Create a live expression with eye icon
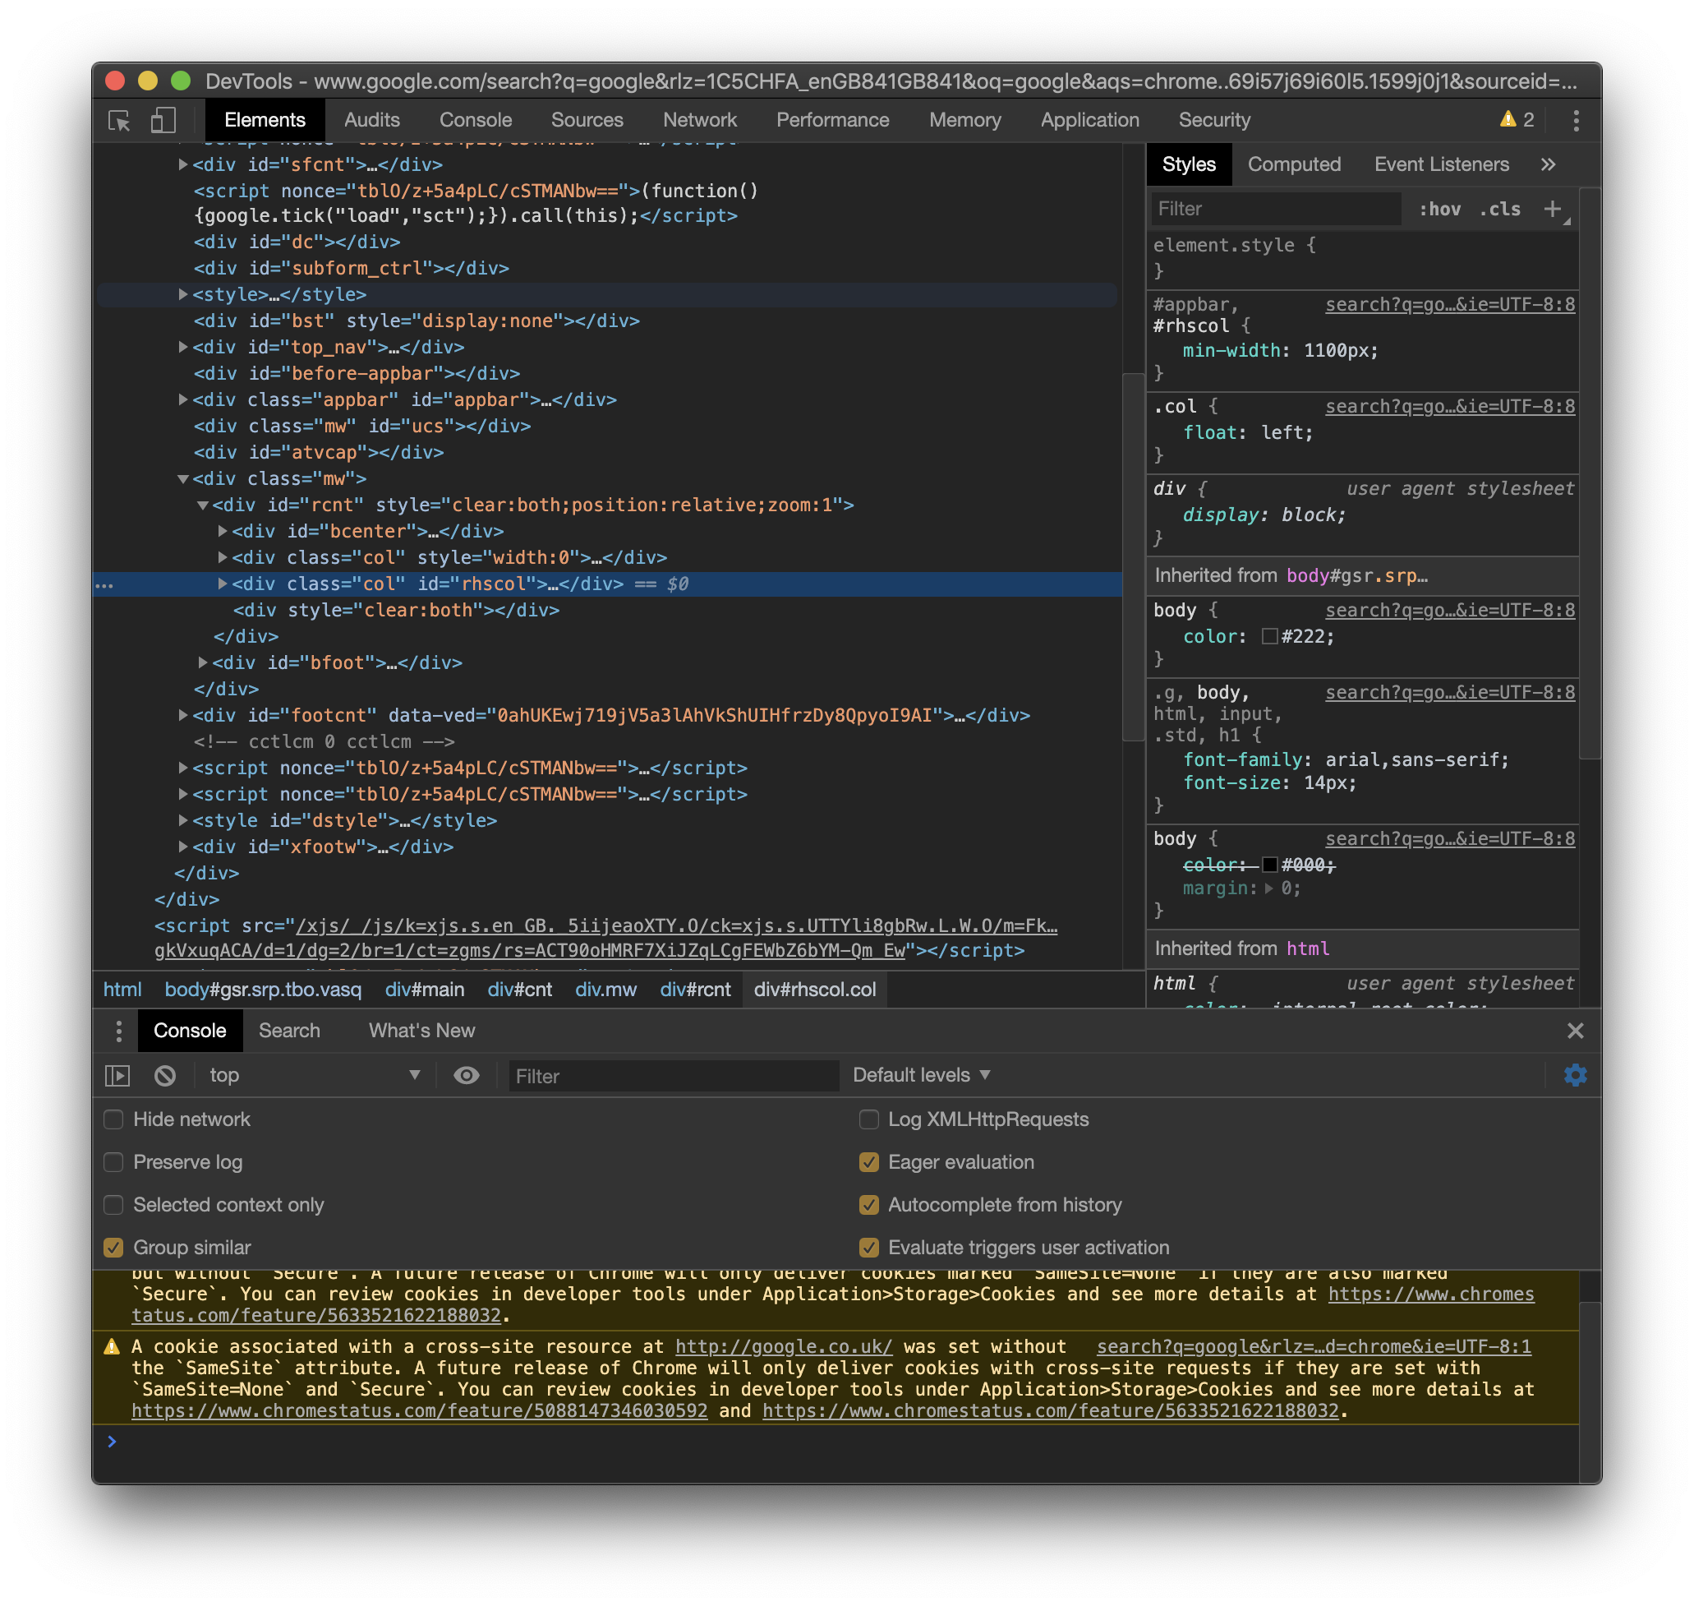Image resolution: width=1694 pixels, height=1606 pixels. coord(467,1075)
